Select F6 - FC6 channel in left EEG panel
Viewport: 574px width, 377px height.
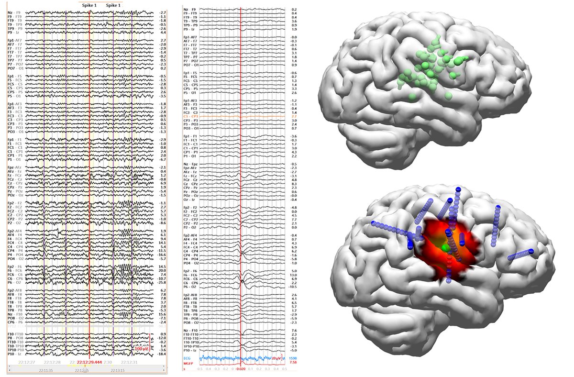click(x=15, y=270)
